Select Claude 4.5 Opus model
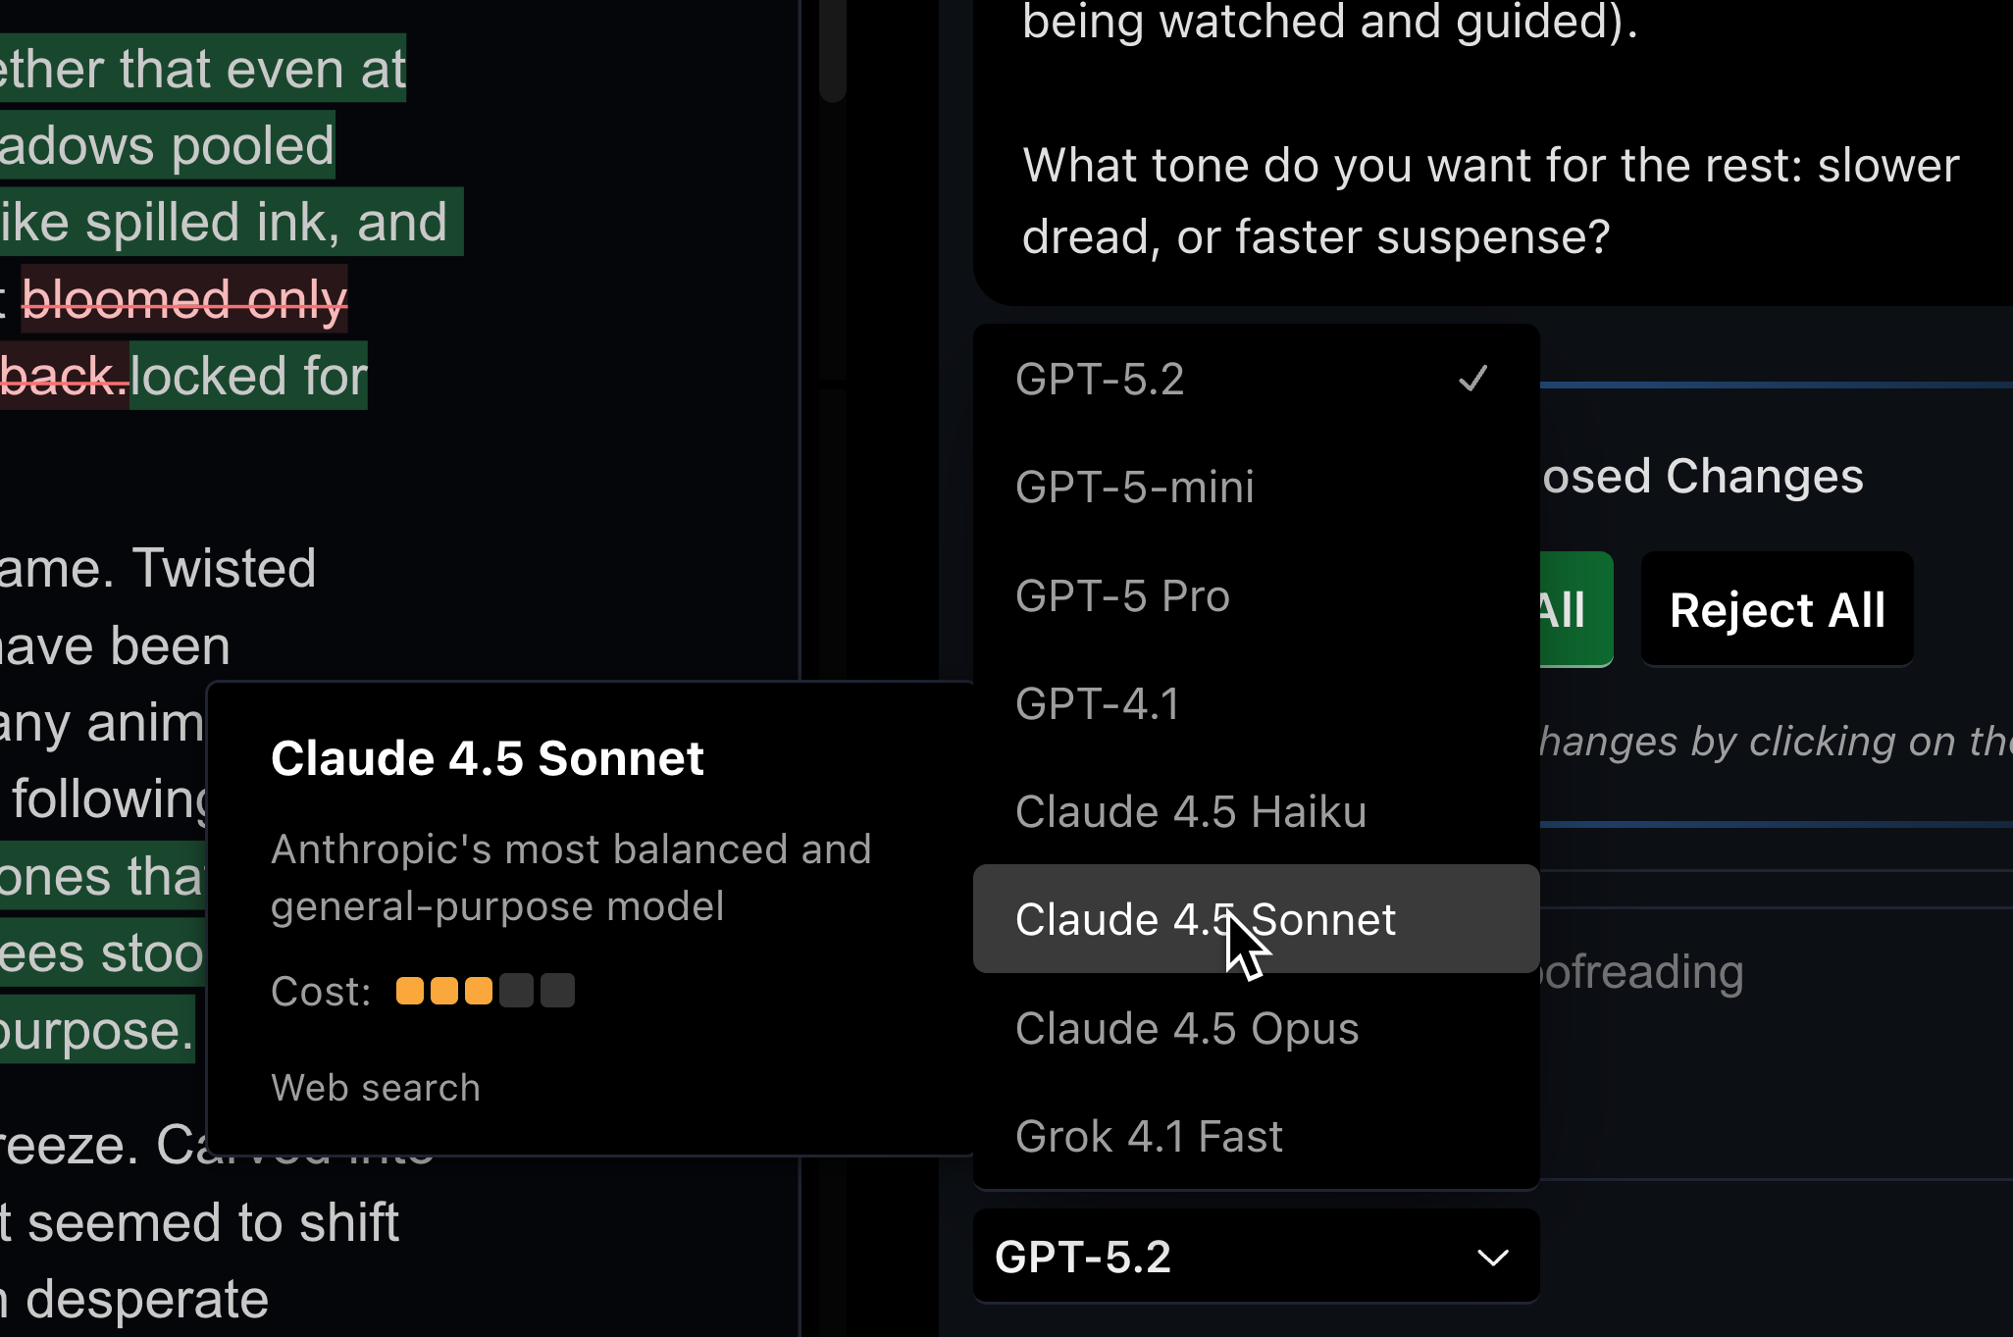 click(1187, 1029)
